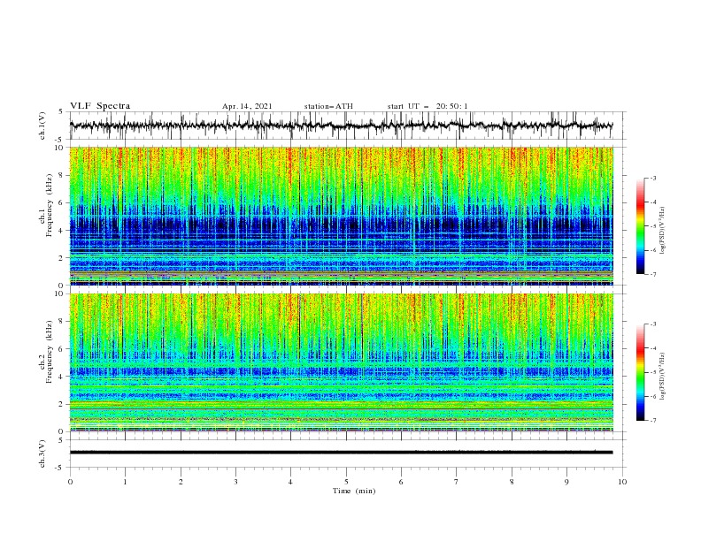Click the time axis tick label "5"
The height and width of the screenshot is (541, 701).
[x=346, y=482]
